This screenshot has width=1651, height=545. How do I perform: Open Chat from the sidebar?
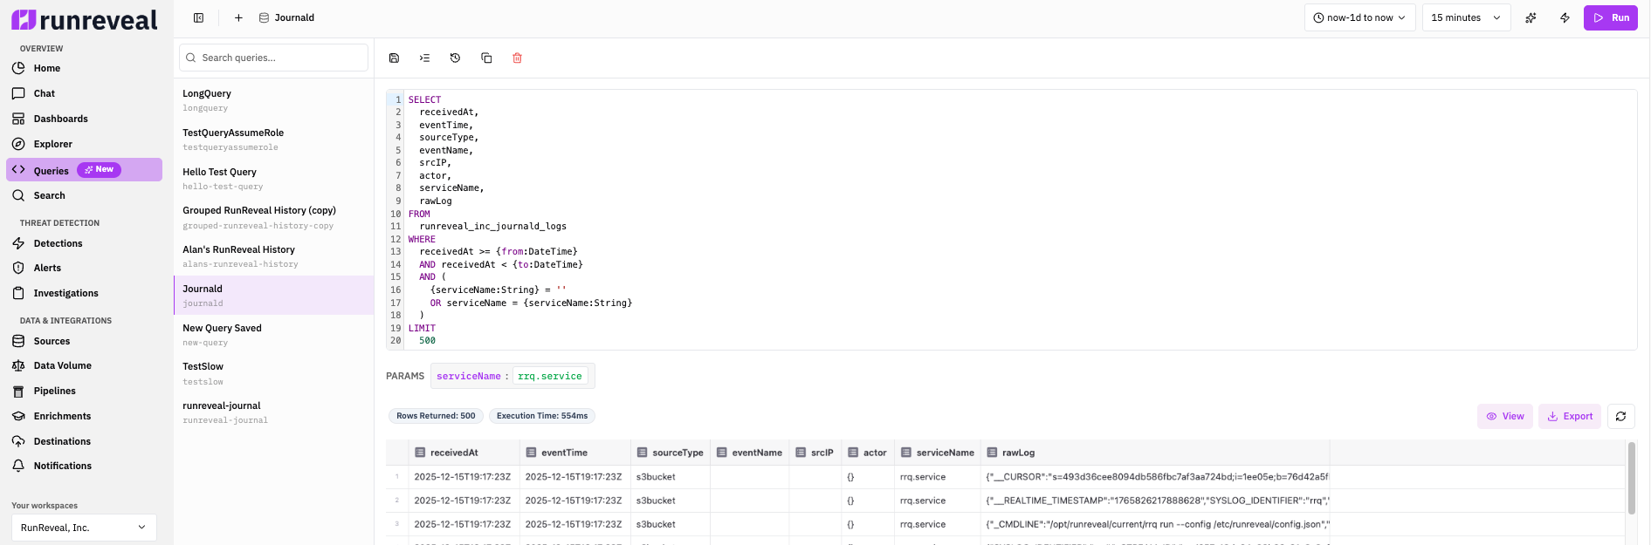click(84, 93)
